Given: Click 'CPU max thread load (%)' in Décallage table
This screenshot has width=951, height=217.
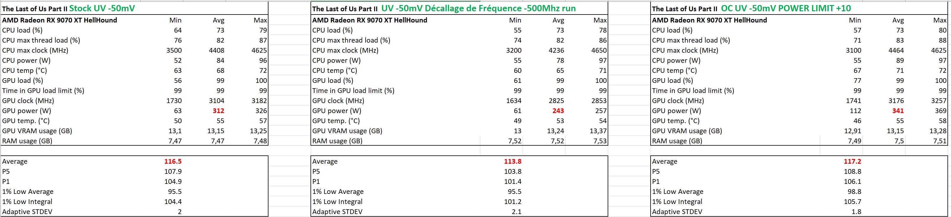Looking at the screenshot, I should 351,41.
